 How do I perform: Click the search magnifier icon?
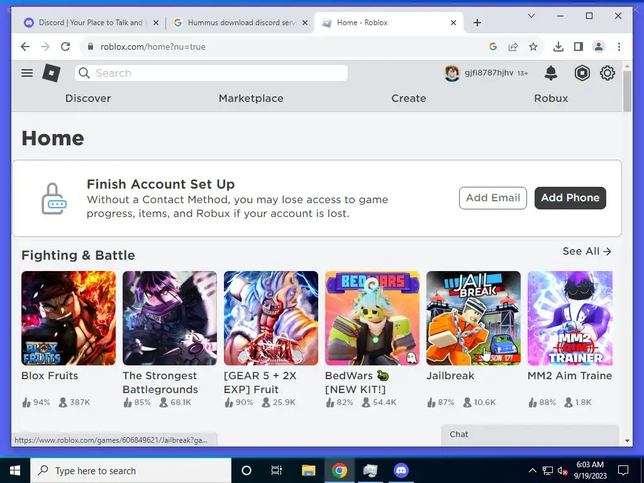[84, 73]
